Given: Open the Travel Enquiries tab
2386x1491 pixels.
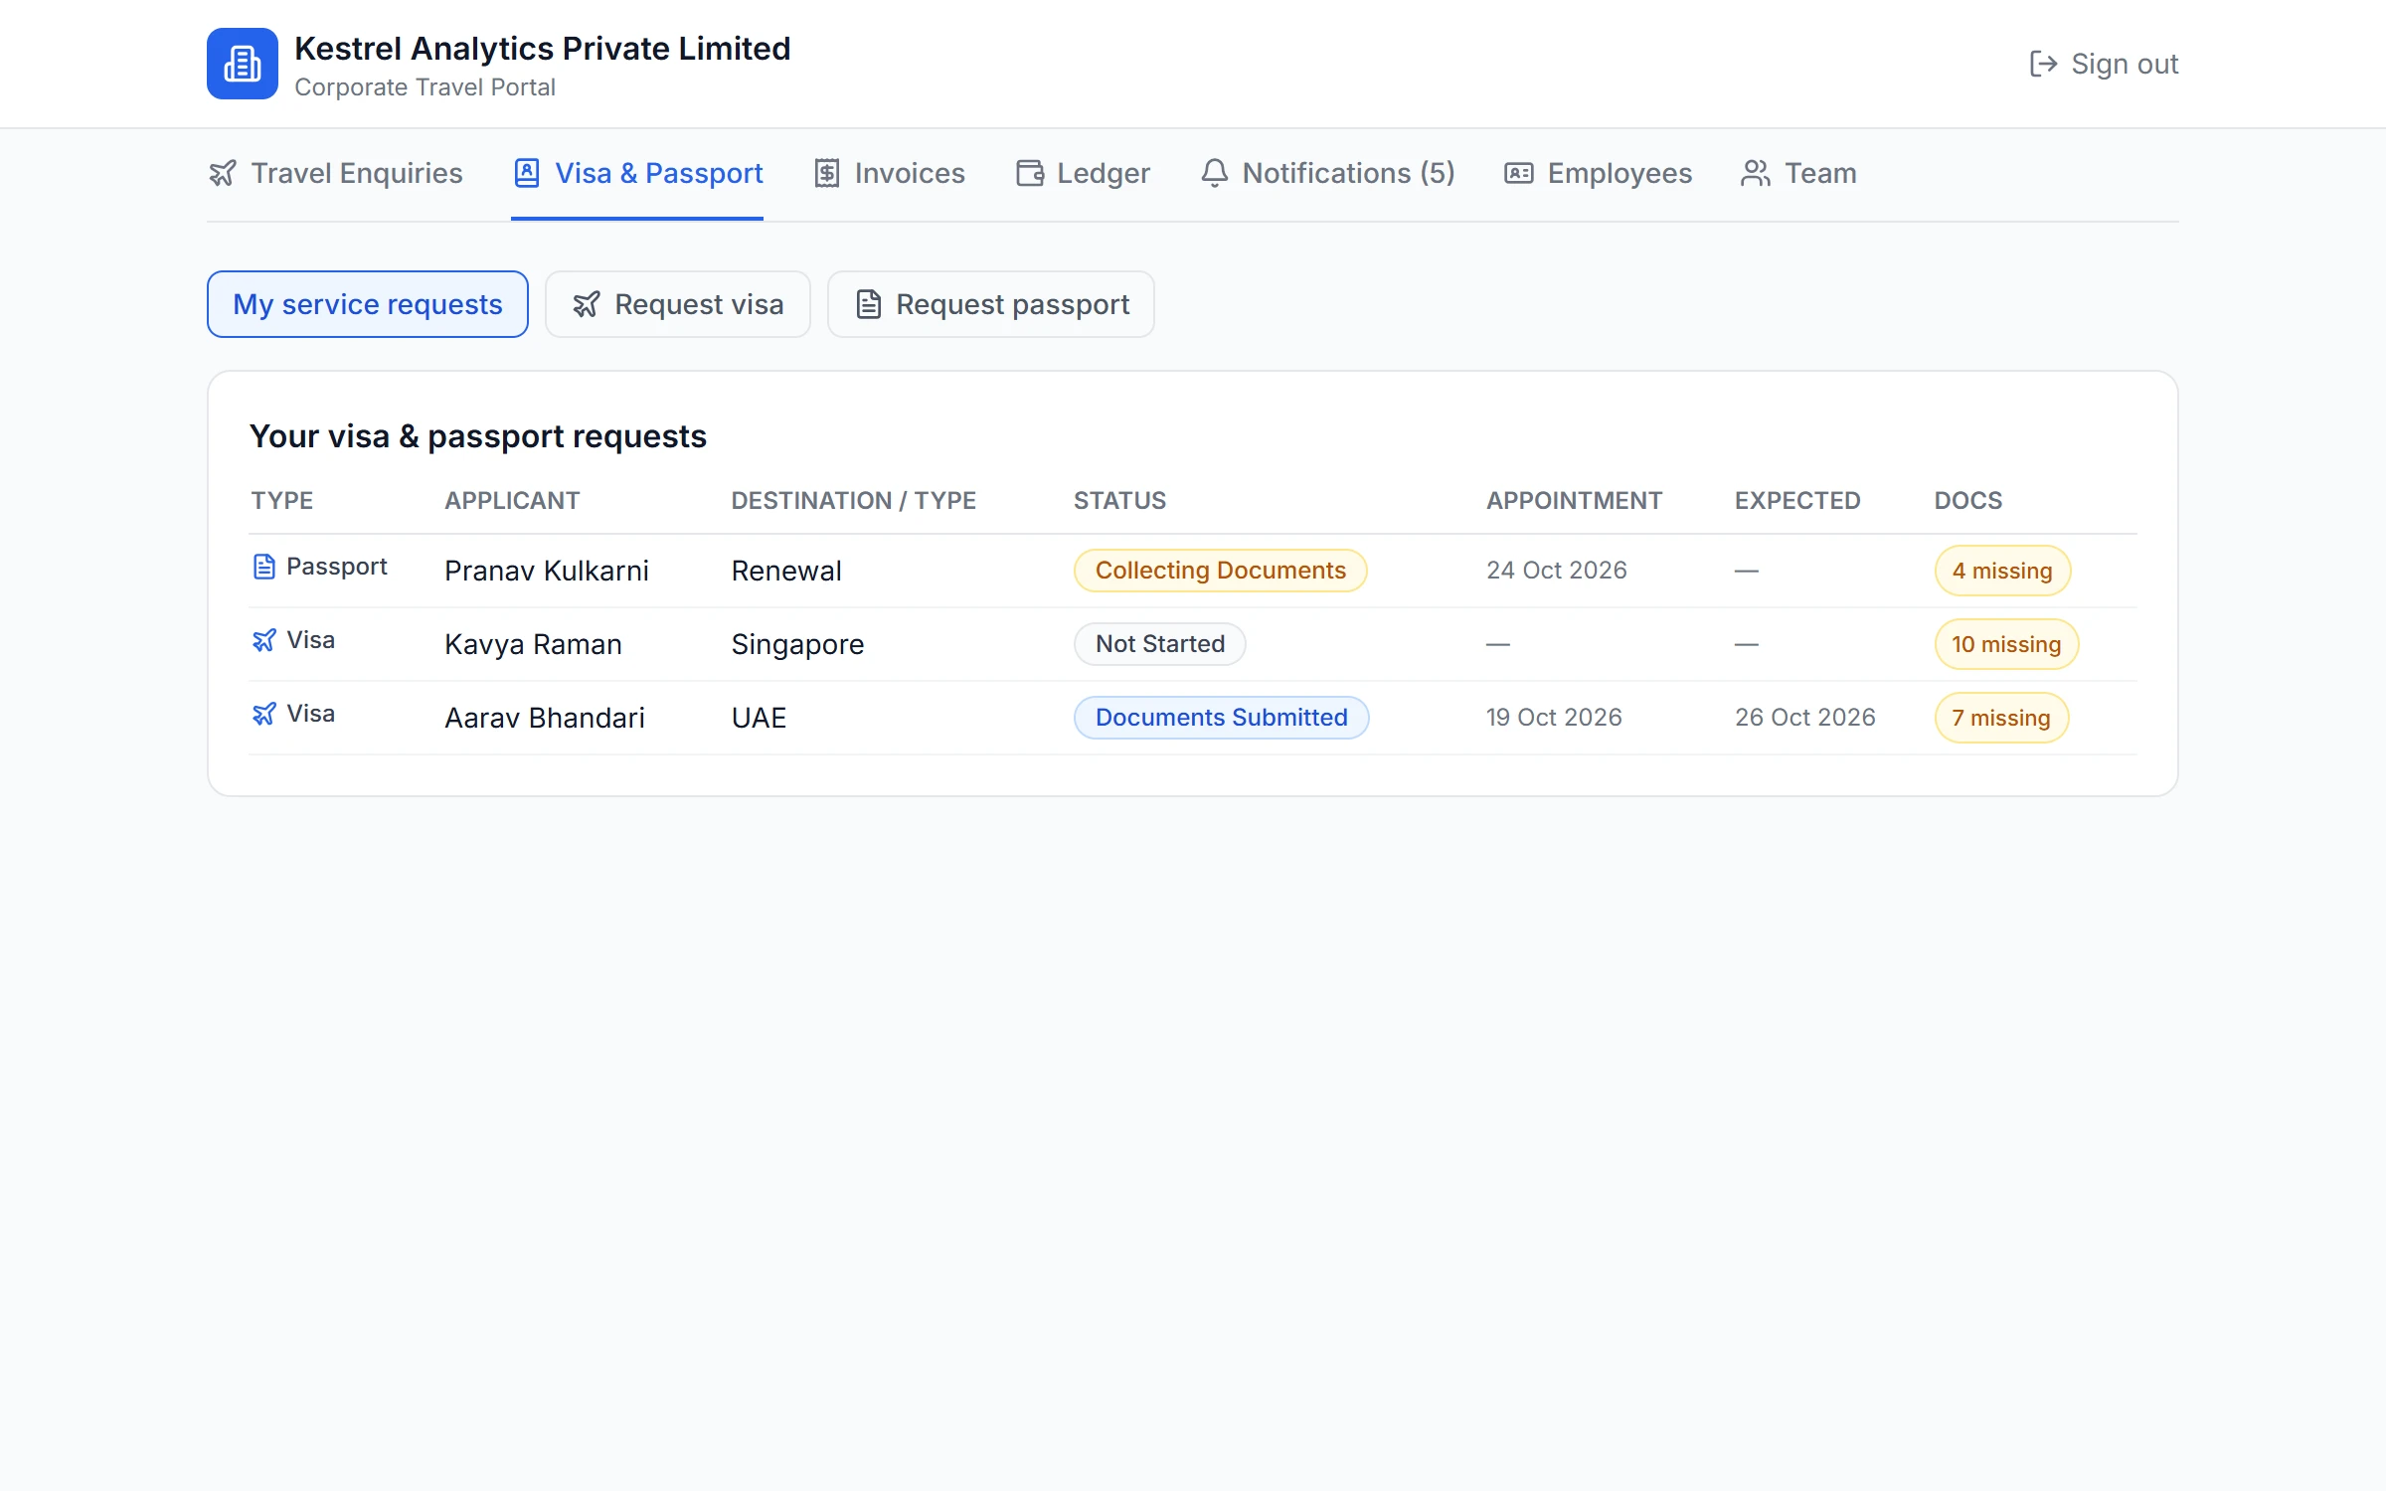Looking at the screenshot, I should click(336, 173).
